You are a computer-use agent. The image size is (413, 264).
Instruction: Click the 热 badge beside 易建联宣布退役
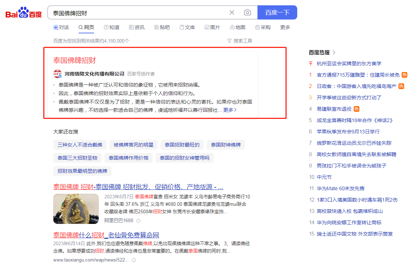[357, 109]
